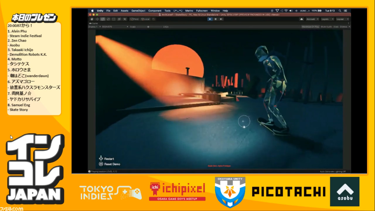The width and height of the screenshot is (375, 211).
Task: Select the Scale tool
Action: [x=108, y=19]
